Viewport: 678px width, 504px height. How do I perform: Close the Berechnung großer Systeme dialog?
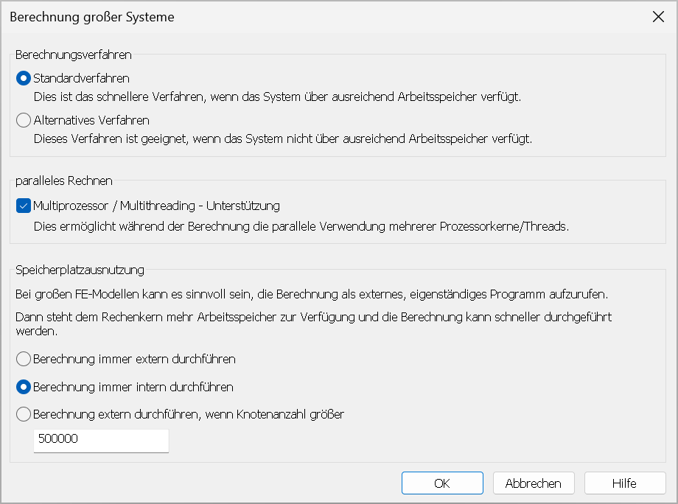pos(658,17)
